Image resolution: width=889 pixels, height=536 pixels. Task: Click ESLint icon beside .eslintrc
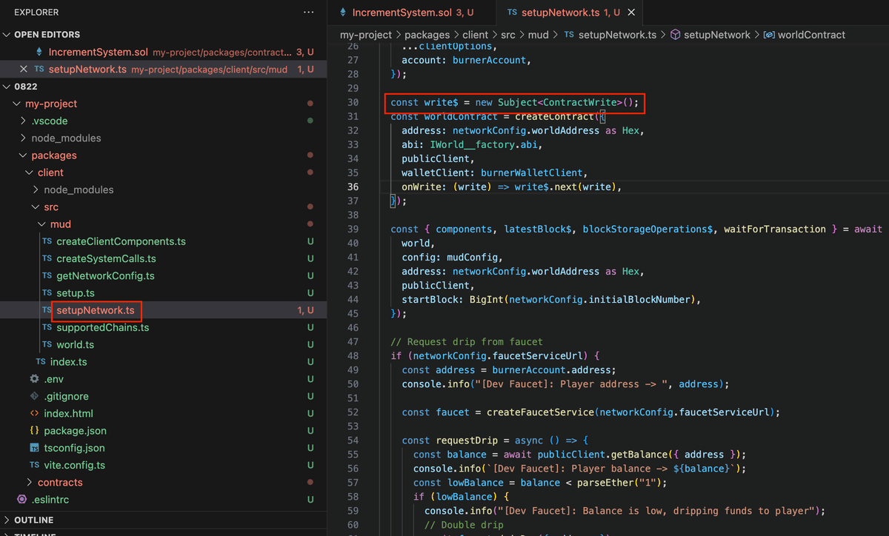coord(21,499)
